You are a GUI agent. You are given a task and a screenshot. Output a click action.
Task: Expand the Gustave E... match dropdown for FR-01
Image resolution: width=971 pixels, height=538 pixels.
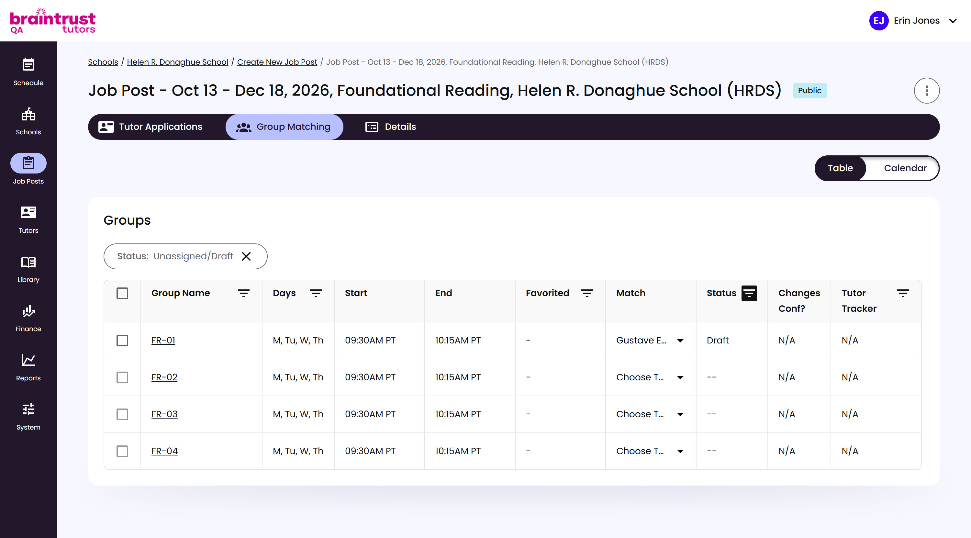650,341
